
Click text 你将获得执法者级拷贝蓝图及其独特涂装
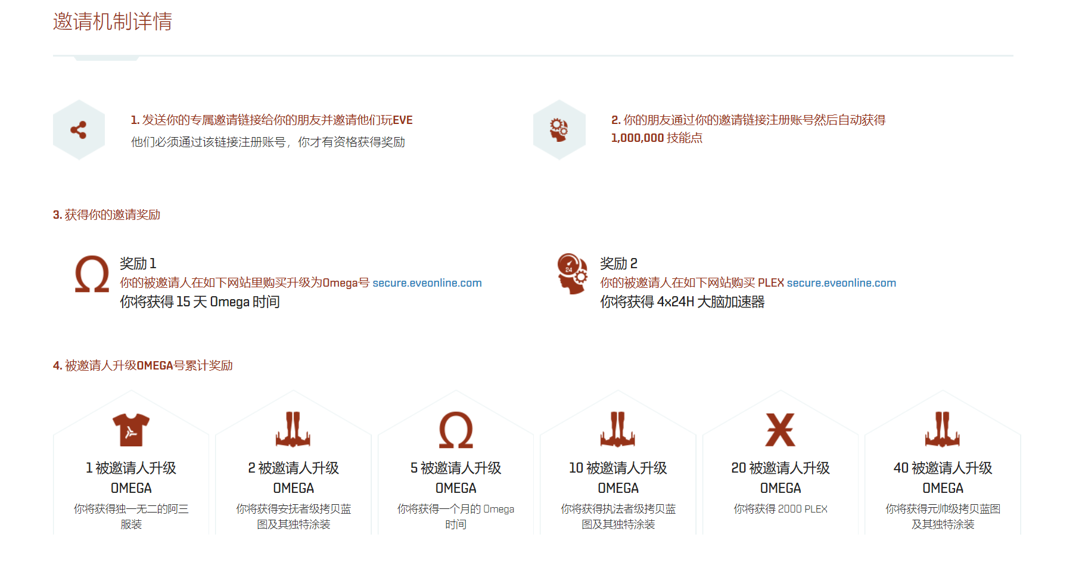click(618, 517)
